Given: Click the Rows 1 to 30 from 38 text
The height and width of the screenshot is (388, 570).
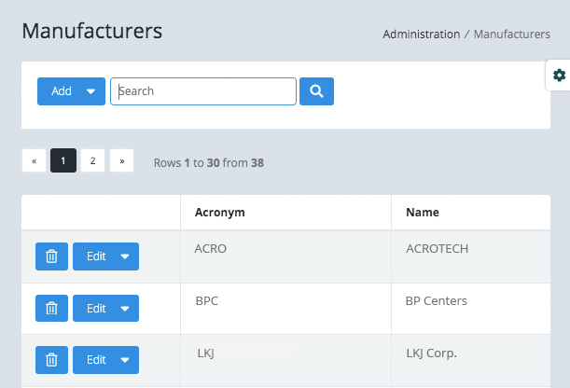Looking at the screenshot, I should click(x=209, y=163).
